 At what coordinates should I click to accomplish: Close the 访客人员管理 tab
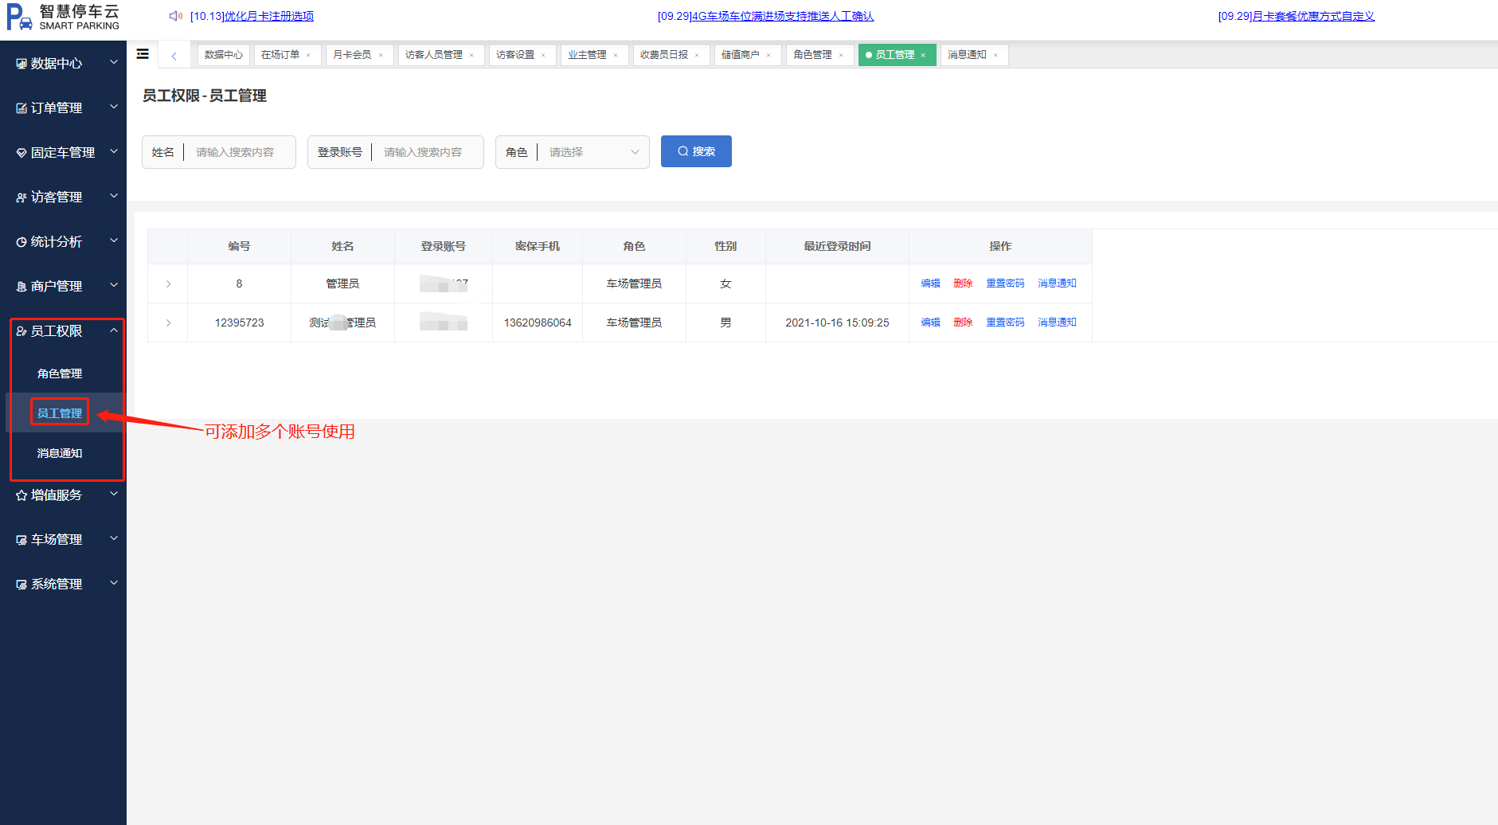click(471, 55)
